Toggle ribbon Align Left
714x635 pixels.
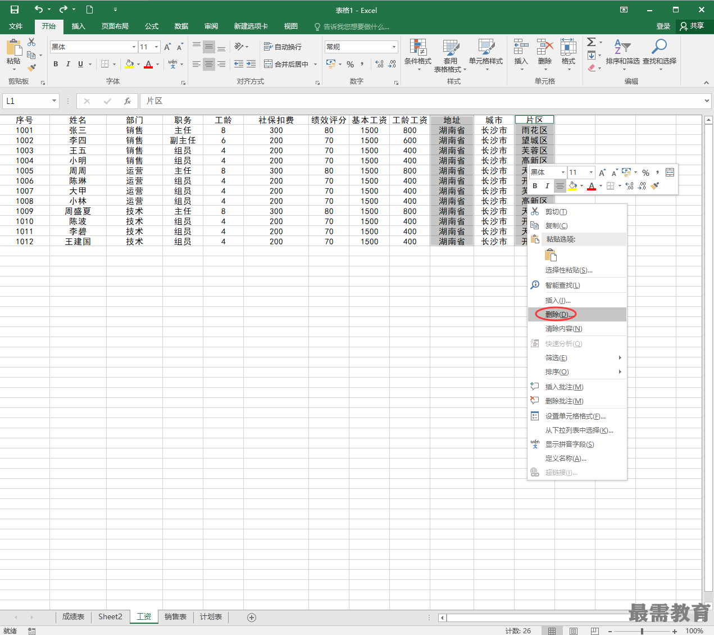196,64
